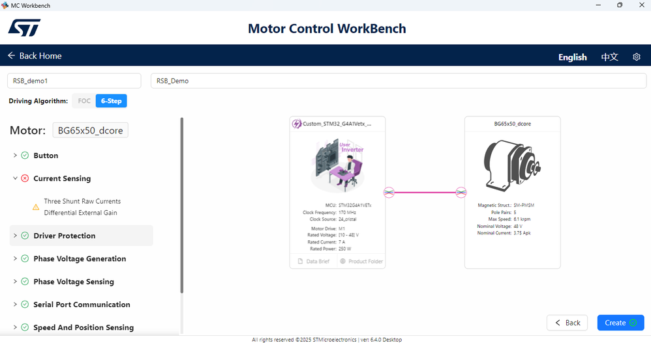Screen dimensions: 651x343
Task: Expand the Phase Voltage Sensing section
Action: [15, 281]
